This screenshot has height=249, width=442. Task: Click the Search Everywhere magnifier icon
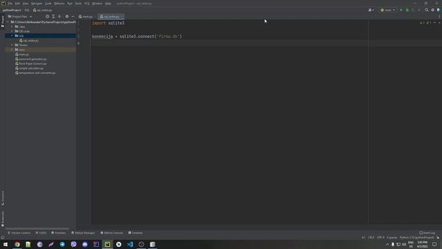pos(427,10)
